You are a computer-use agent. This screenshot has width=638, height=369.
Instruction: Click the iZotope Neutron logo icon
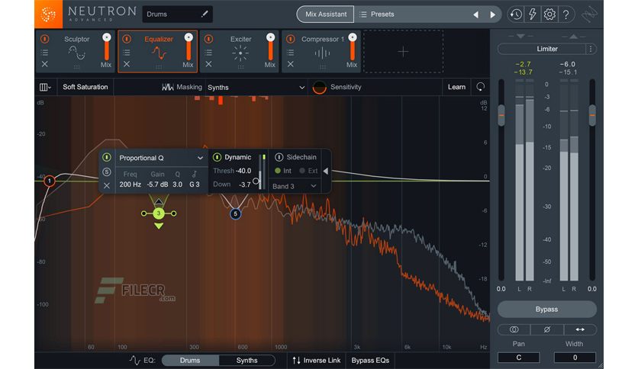coord(48,14)
